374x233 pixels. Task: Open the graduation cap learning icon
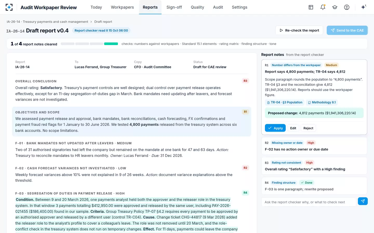click(335, 7)
